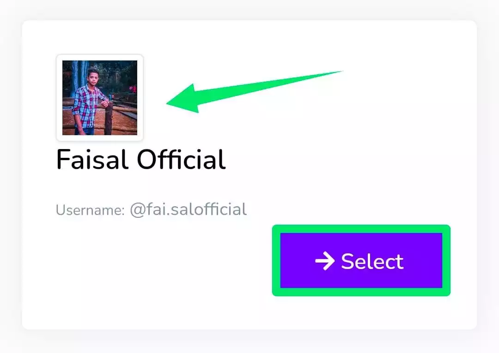This screenshot has width=499, height=353.
Task: Click the Faisal Official display name
Action: [140, 159]
